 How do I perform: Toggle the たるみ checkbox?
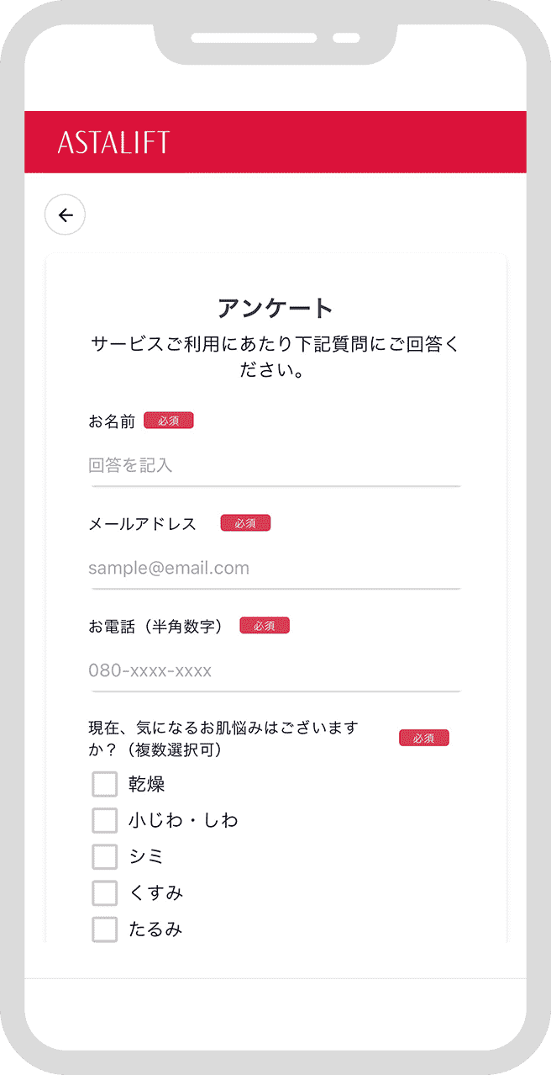[x=104, y=929]
